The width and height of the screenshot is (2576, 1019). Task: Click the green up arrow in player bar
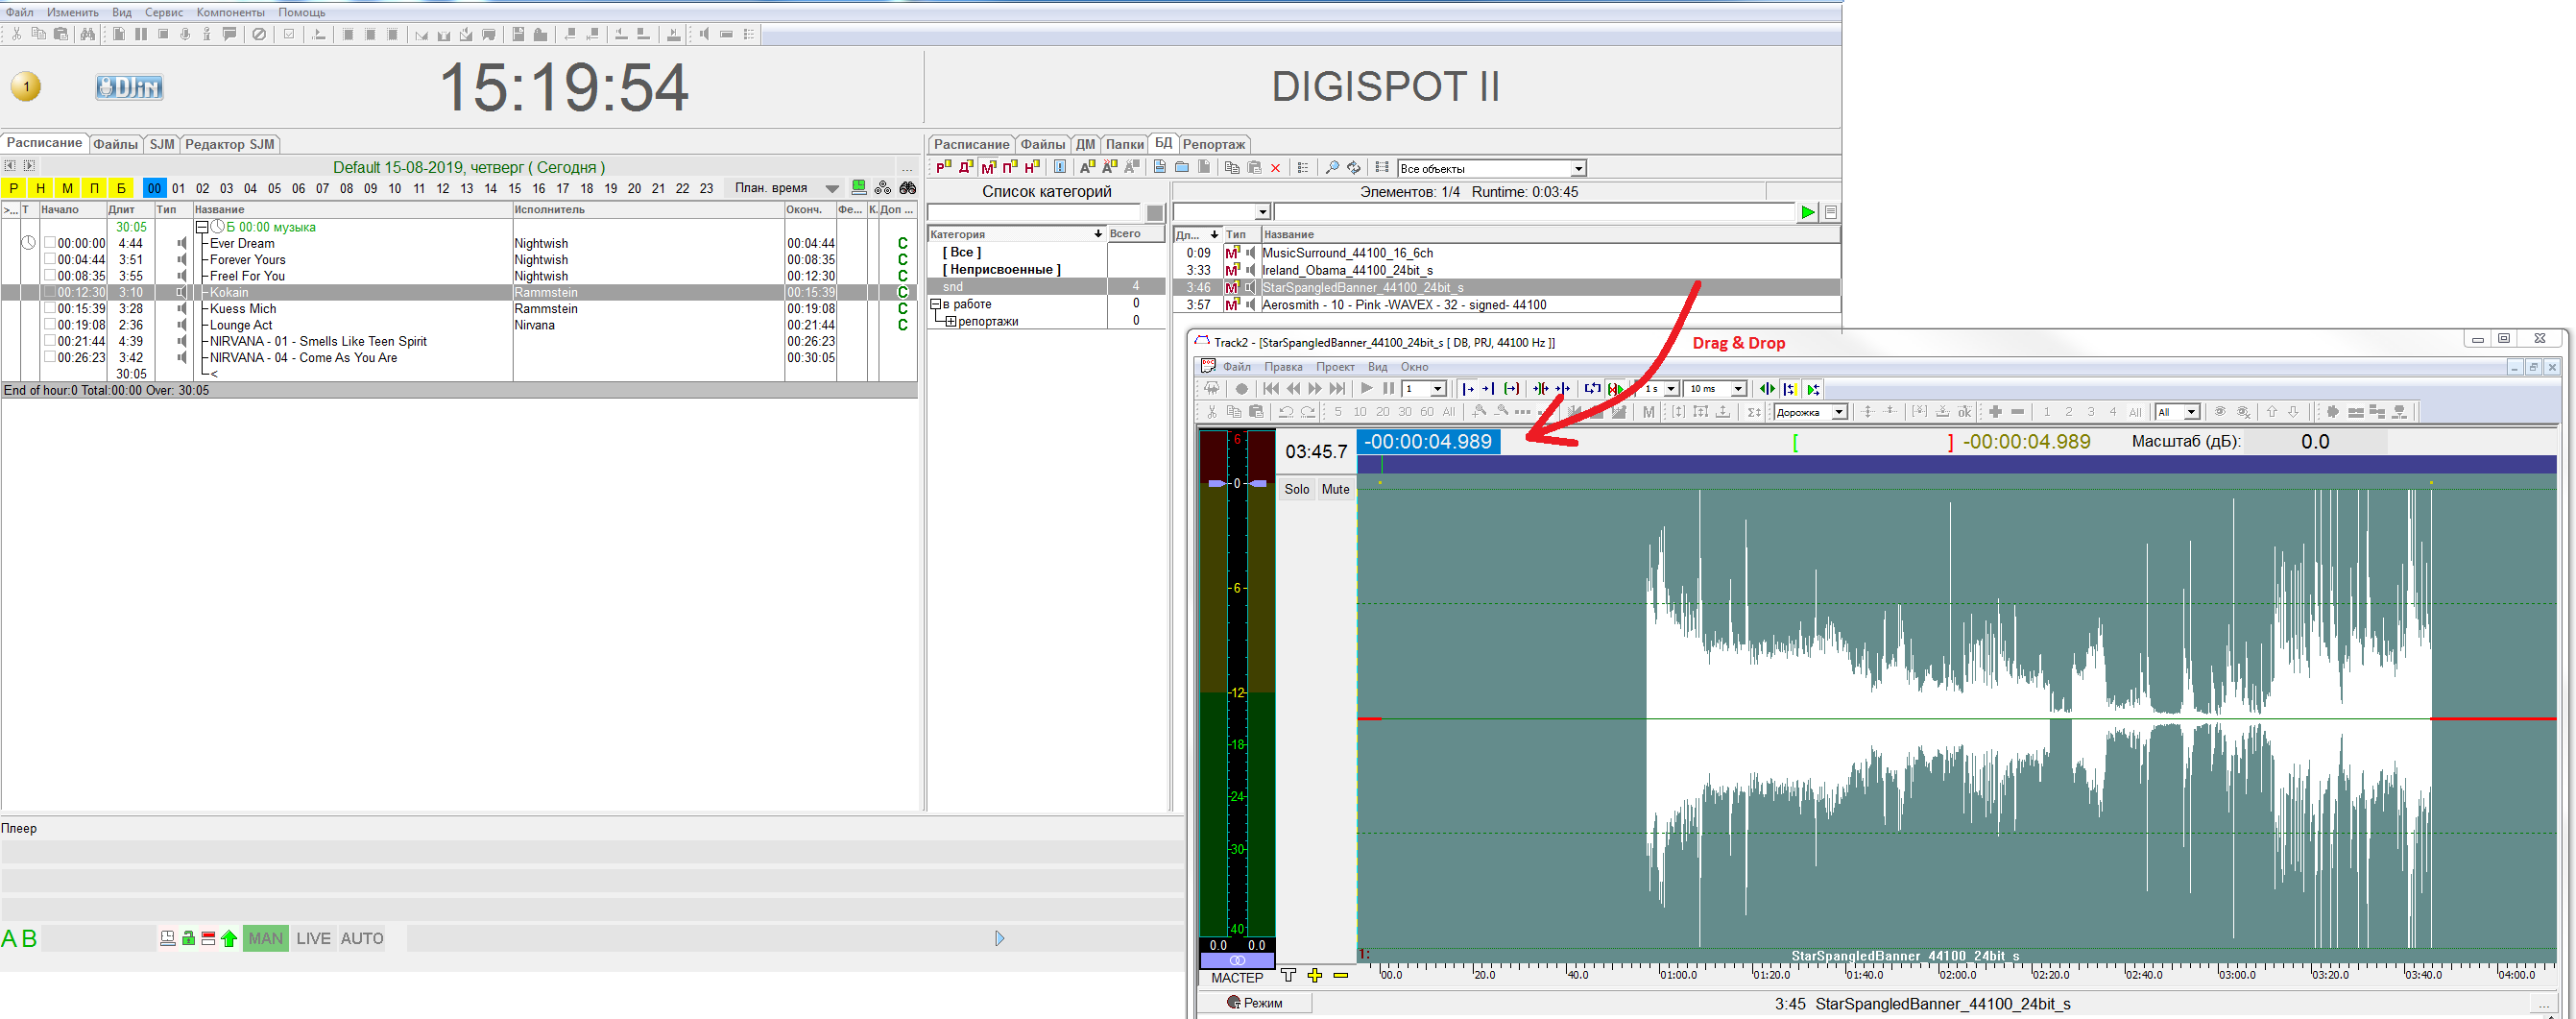click(229, 938)
